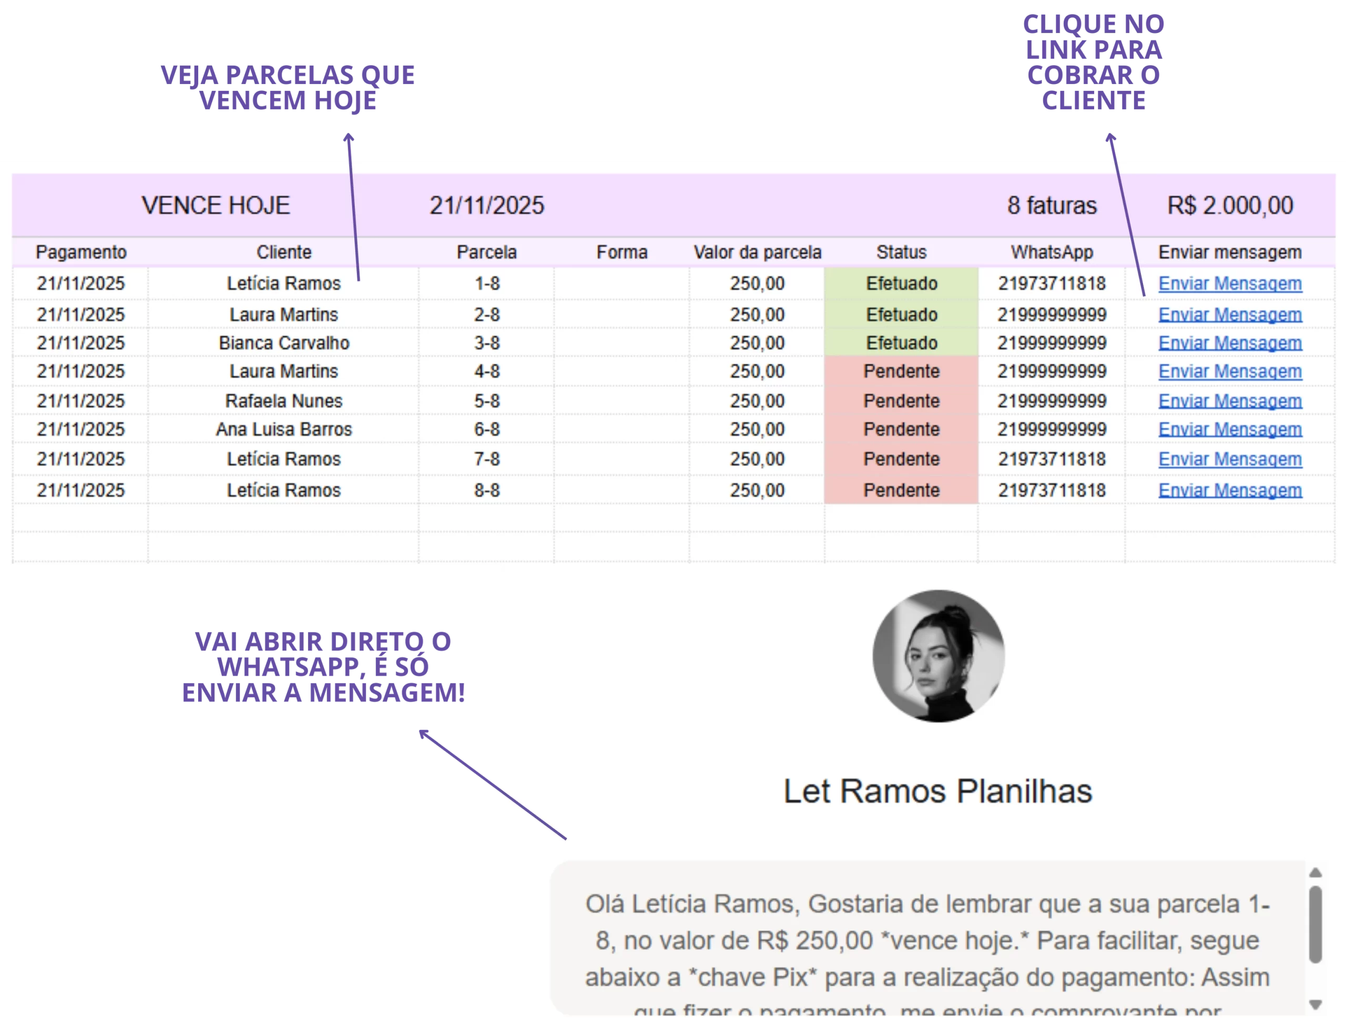Screen dimensions: 1346x1033
Task: Click the Forma cell for parcela 1-8
Action: point(621,283)
